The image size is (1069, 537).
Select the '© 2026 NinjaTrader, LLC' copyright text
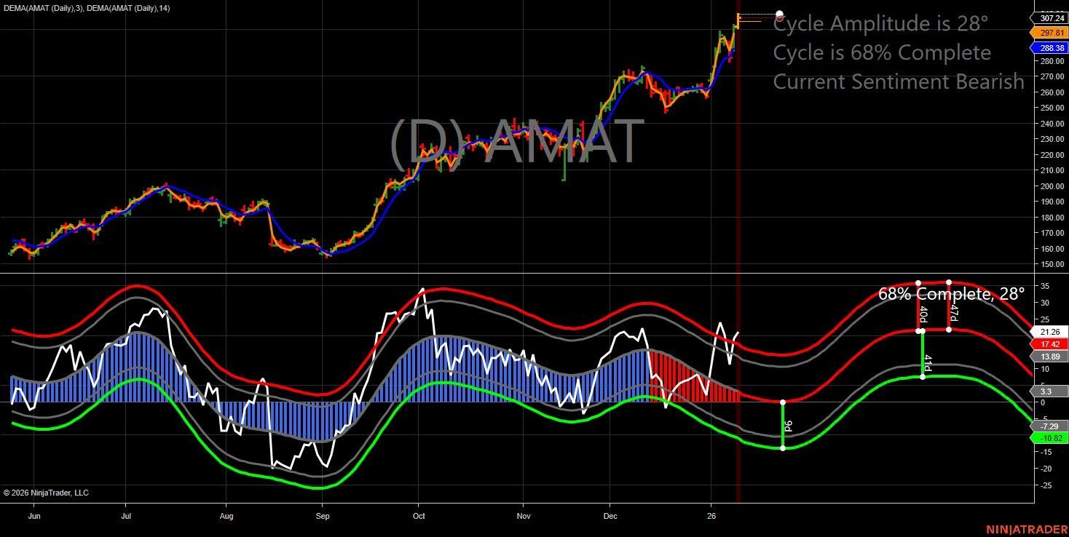click(46, 493)
